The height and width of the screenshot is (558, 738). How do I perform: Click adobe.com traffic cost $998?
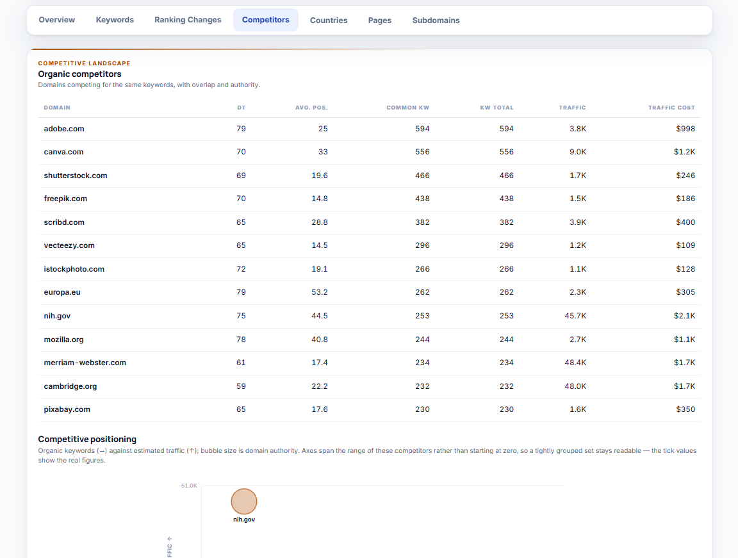click(685, 129)
